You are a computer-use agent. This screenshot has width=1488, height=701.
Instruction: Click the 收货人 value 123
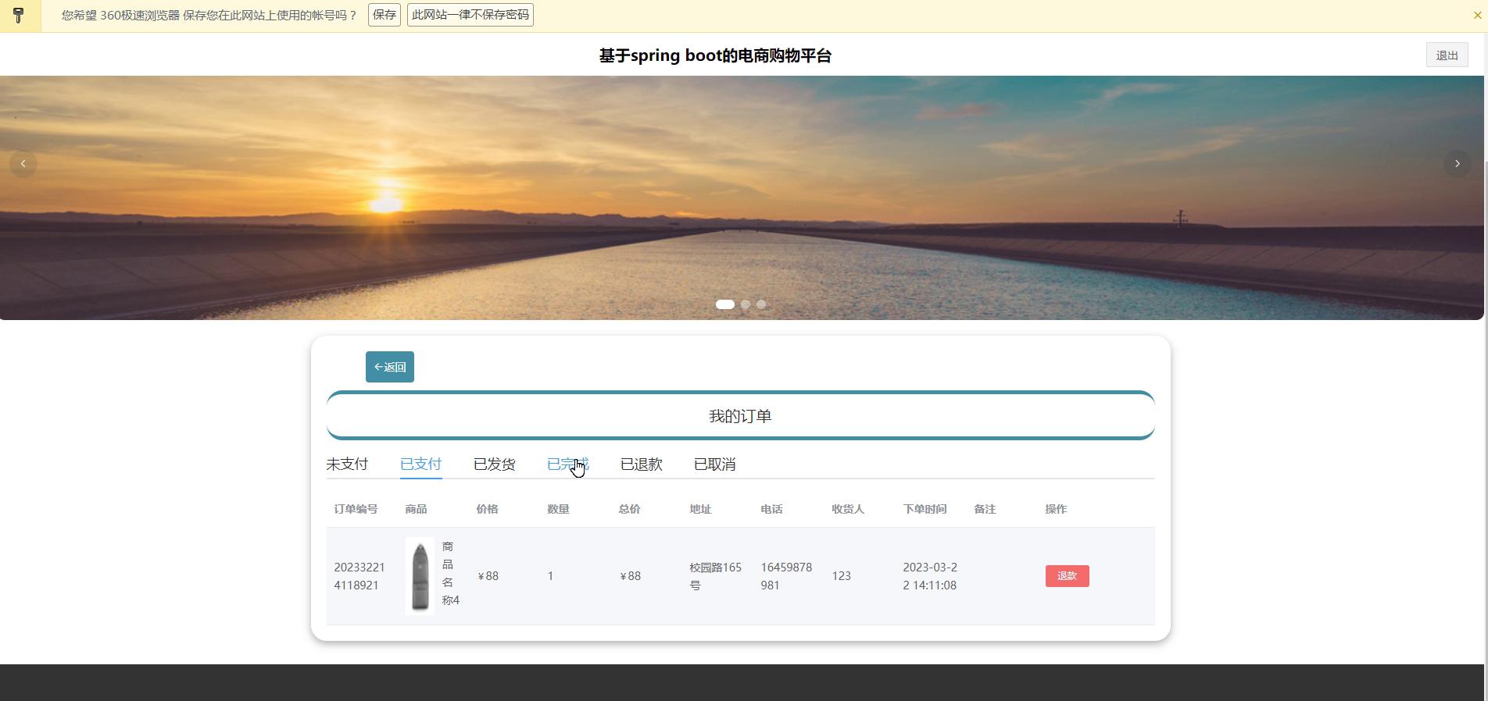(842, 576)
